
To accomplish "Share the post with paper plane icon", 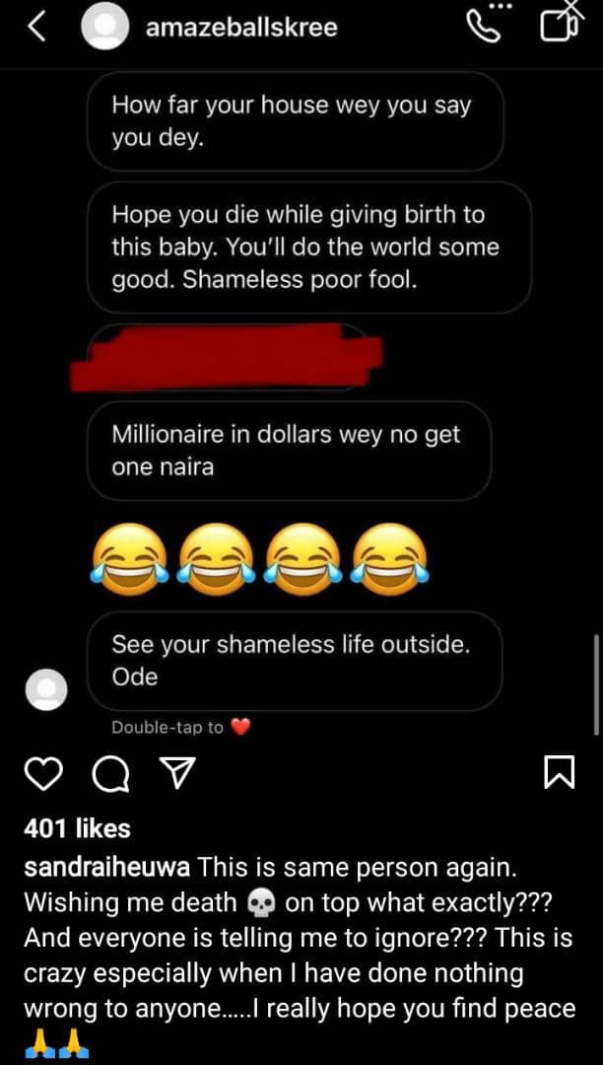I will click(x=176, y=774).
